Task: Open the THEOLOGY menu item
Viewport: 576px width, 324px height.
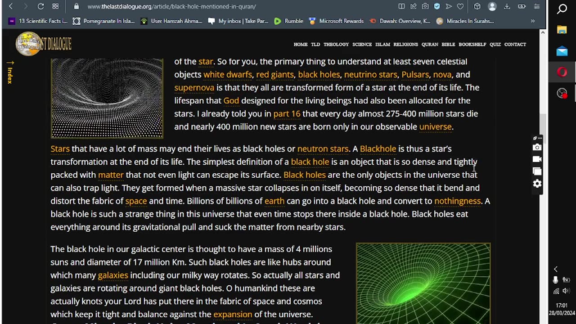Action: click(336, 45)
